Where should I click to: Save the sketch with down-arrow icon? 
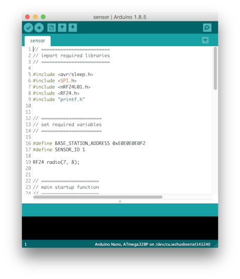[72, 28]
